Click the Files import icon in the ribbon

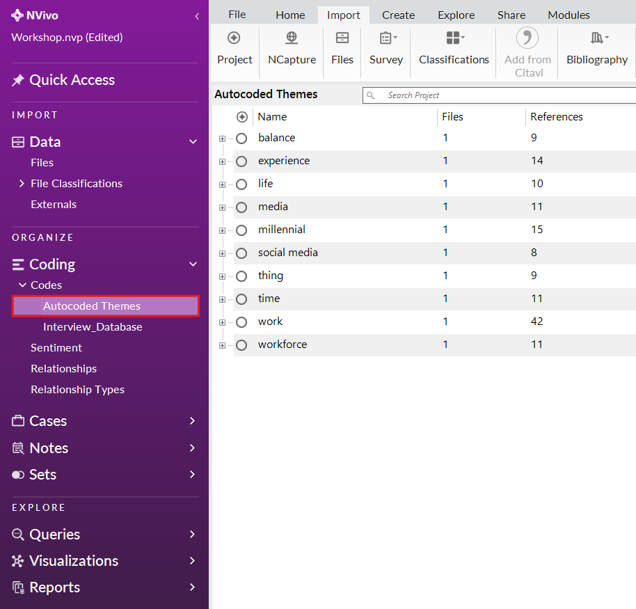coord(342,38)
